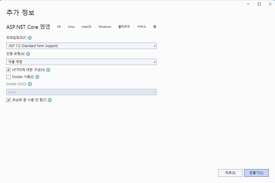Open the Docker OS Linux dropdown
Image resolution: width=275 pixels, height=183 pixels.
coord(81,92)
